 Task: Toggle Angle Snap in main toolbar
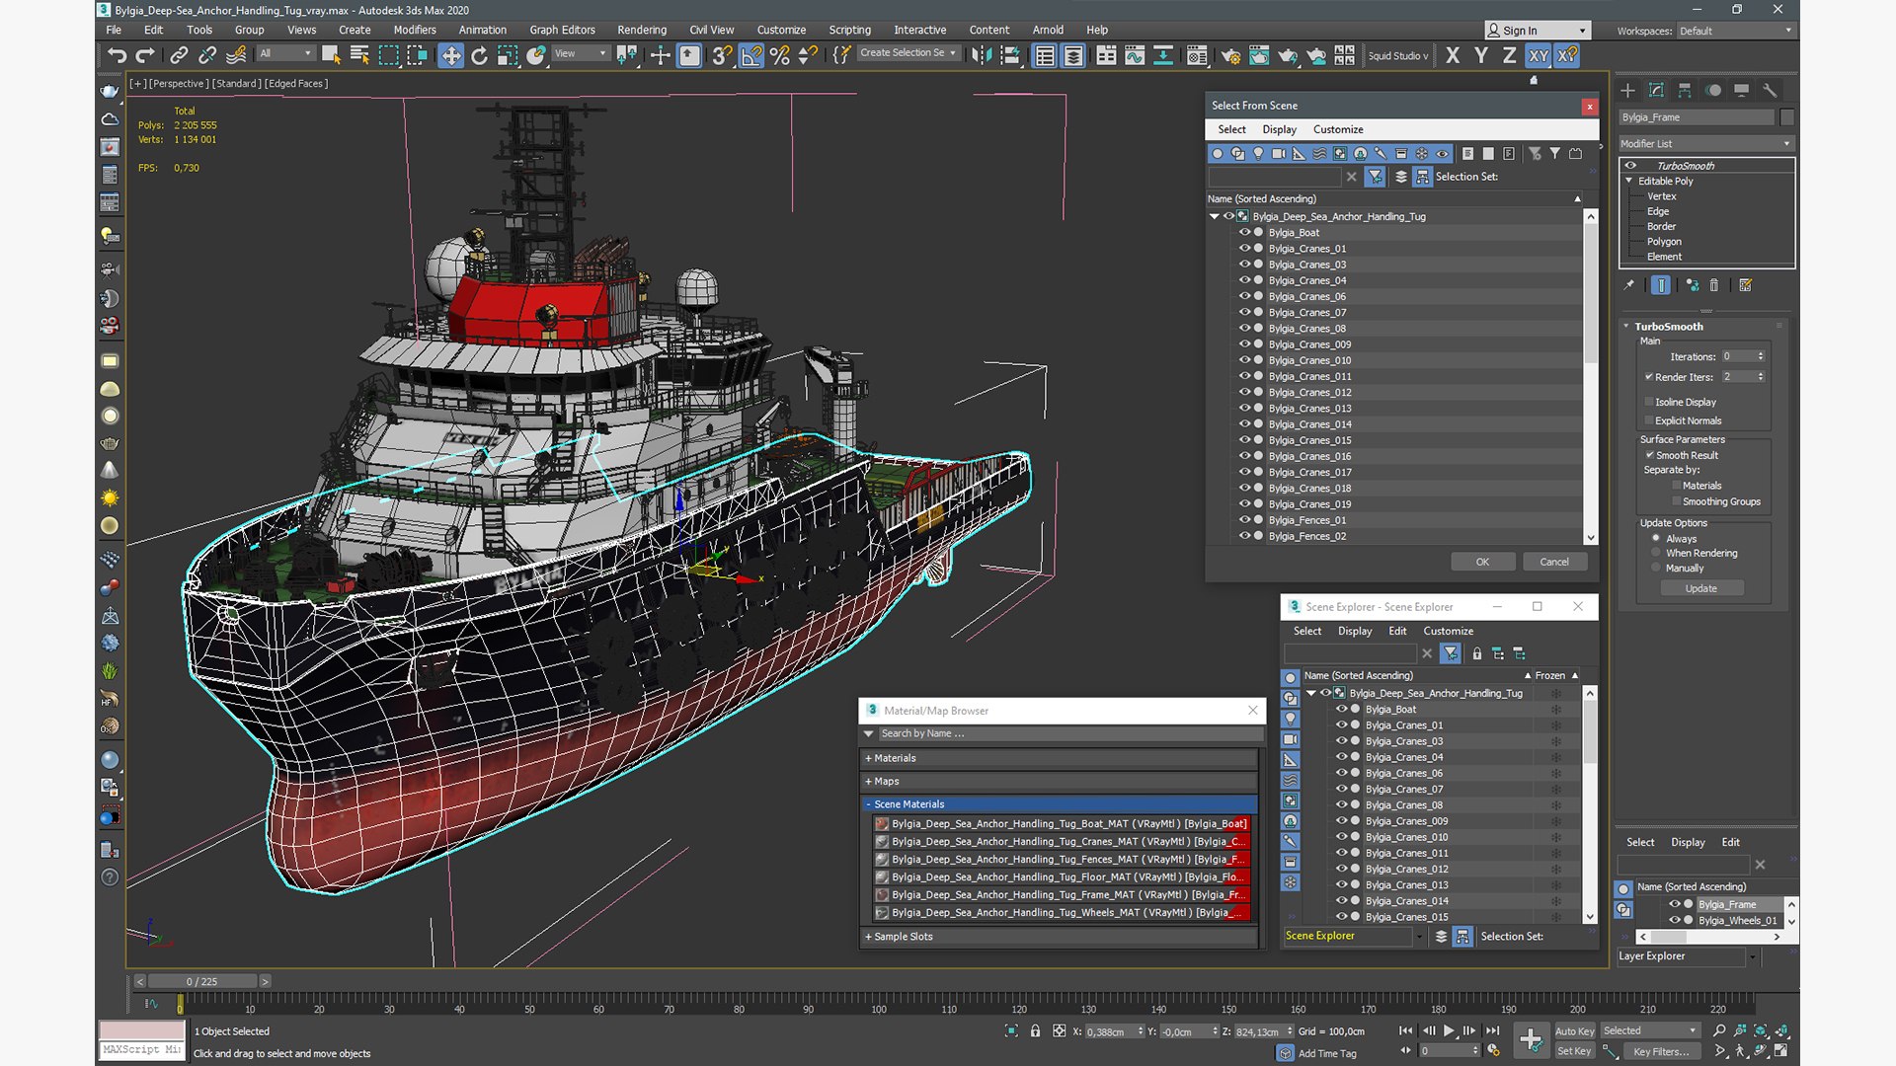tap(751, 55)
